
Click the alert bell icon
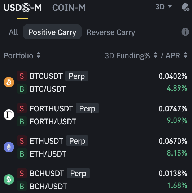point(186,7)
